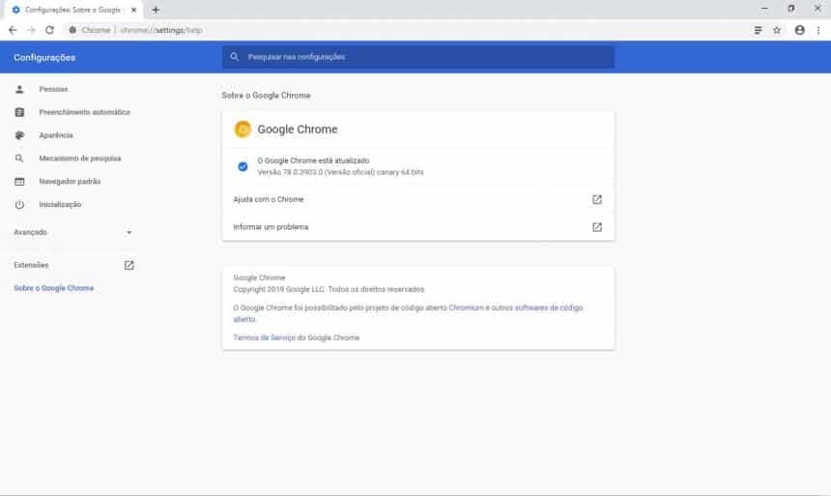
Task: Open Ajuda com o Chrome
Action: [418, 199]
